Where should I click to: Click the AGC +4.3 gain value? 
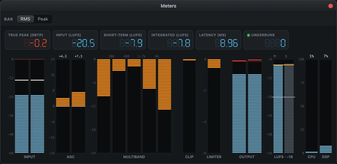click(63, 56)
